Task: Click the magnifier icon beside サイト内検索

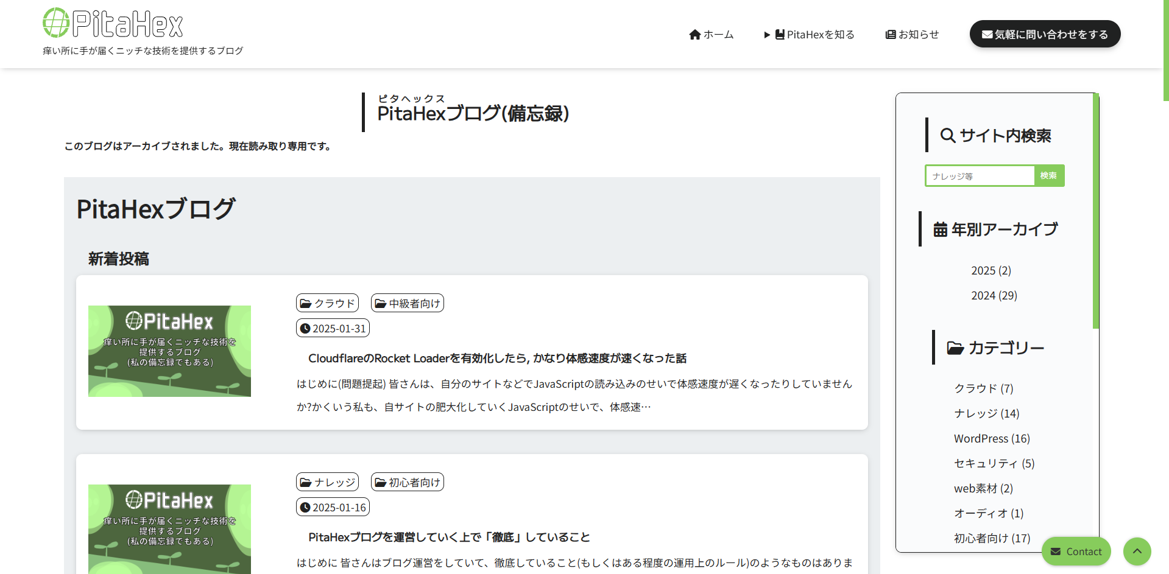Action: coord(947,136)
